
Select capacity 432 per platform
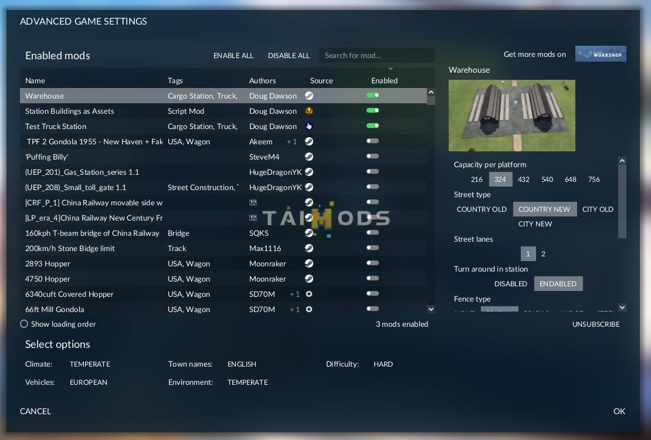(524, 180)
